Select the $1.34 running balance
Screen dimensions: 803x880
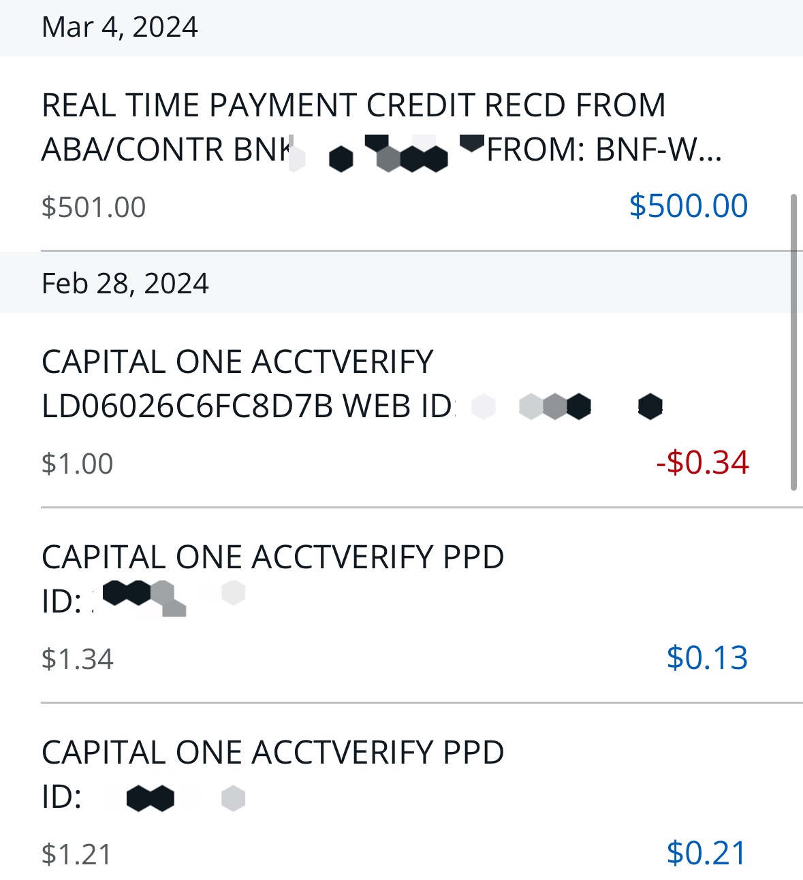(x=78, y=659)
